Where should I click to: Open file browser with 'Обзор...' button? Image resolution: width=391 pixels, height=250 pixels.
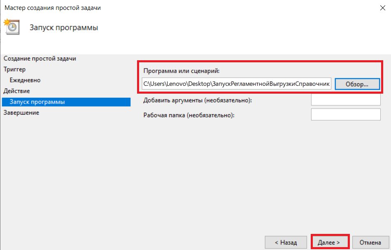pos(357,84)
